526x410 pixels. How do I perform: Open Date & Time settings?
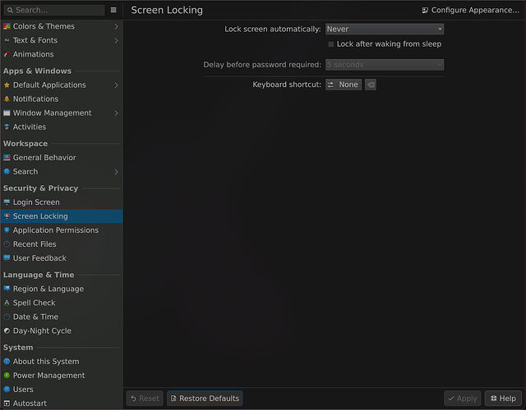62,317
